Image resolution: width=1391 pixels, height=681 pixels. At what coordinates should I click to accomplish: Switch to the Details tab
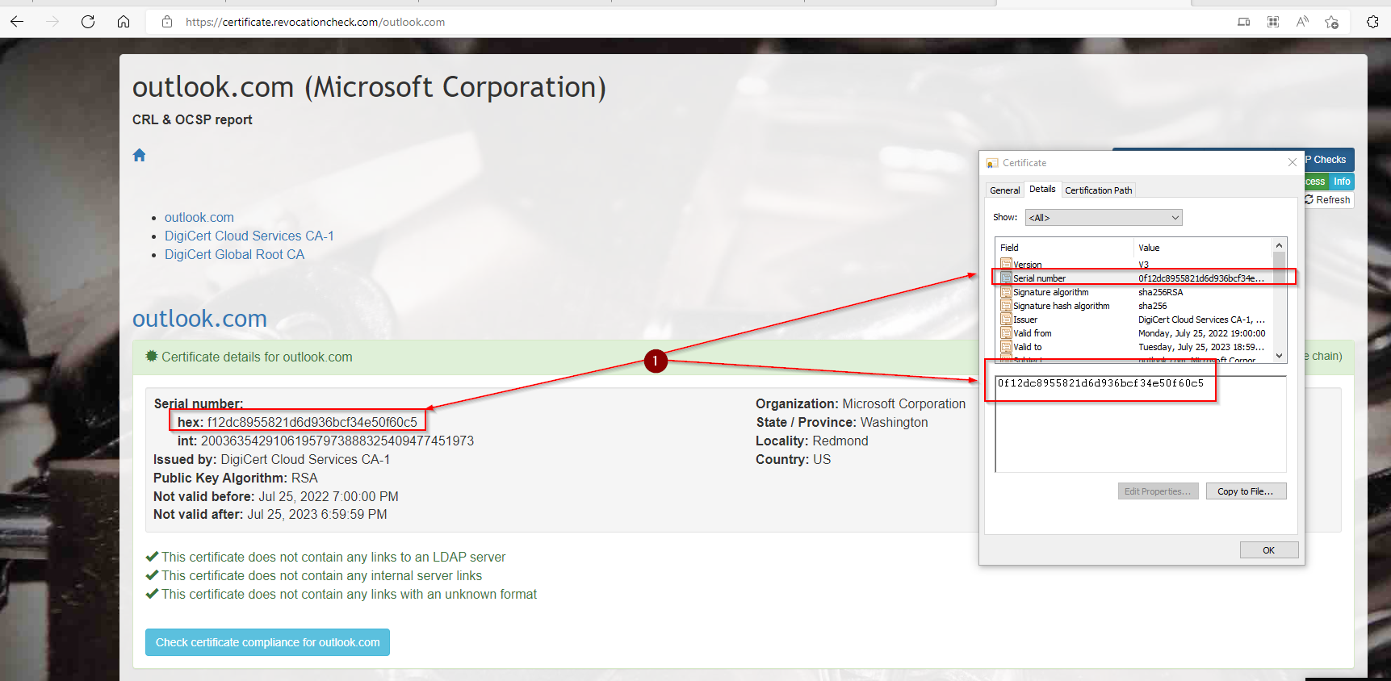pos(1042,189)
